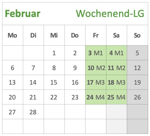Select Saturday 4 M1 cell
This screenshot has height=136, width=150.
point(117,53)
